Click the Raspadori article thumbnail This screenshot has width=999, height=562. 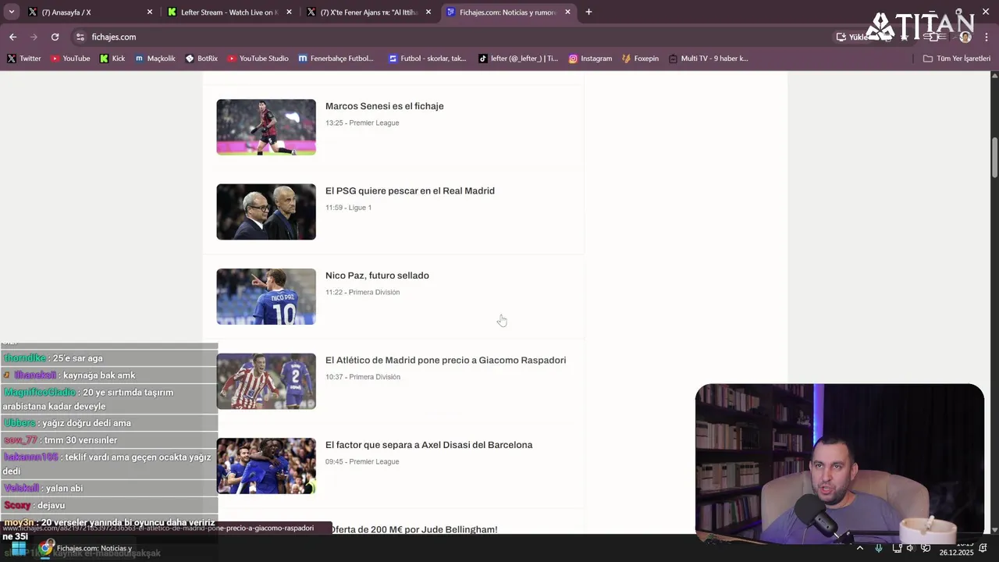coord(266,381)
